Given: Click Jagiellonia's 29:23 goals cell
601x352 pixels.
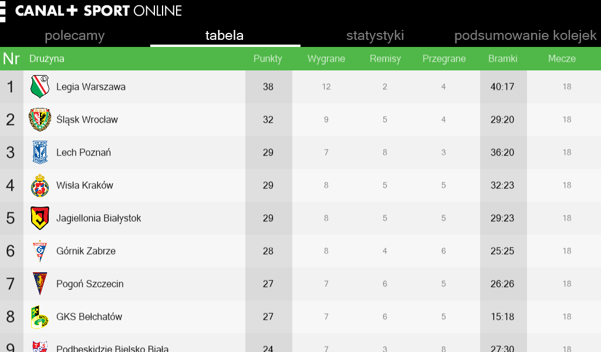Looking at the screenshot, I should click(x=502, y=218).
